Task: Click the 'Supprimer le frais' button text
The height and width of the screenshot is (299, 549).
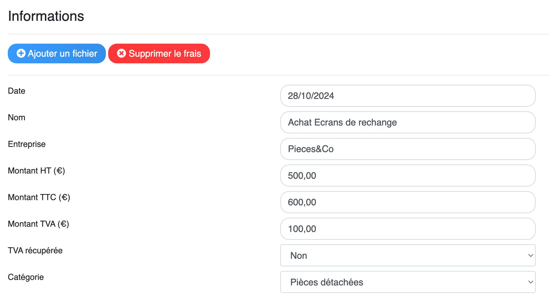Action: click(165, 53)
